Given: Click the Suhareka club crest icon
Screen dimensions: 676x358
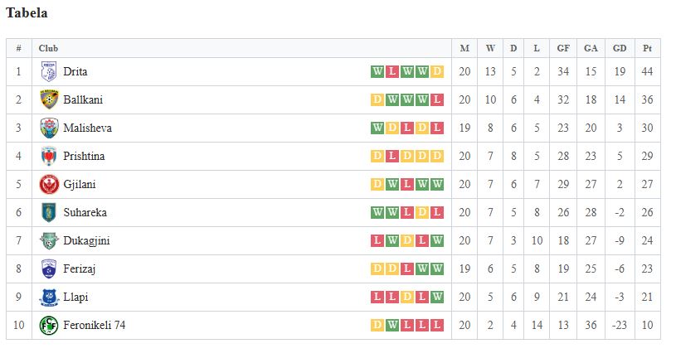Looking at the screenshot, I should [49, 213].
